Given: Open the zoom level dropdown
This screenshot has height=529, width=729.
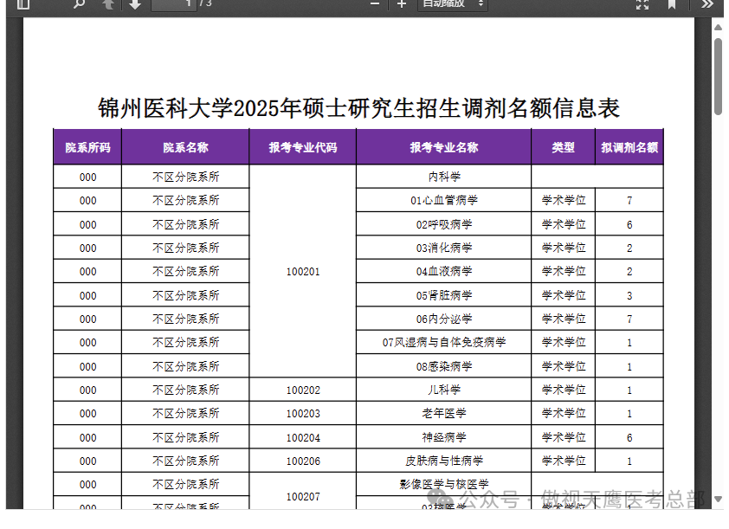Looking at the screenshot, I should [x=453, y=3].
